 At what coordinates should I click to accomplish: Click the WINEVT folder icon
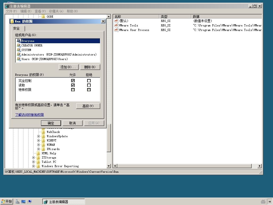(43, 140)
